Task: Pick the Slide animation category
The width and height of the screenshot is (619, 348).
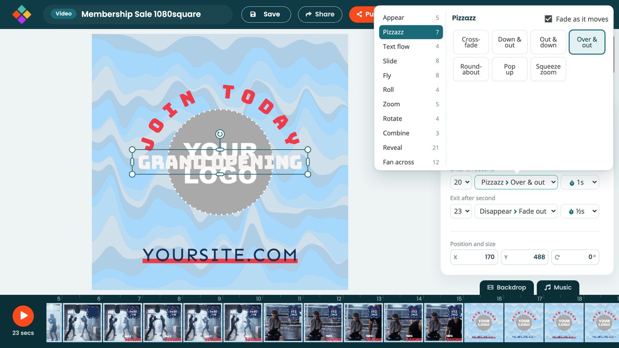Action: [411, 61]
